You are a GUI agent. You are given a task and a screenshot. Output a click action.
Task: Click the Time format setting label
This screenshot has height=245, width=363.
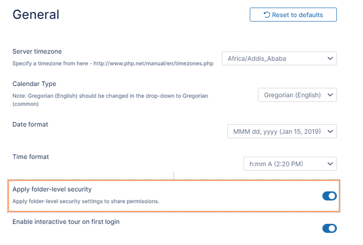(30, 157)
